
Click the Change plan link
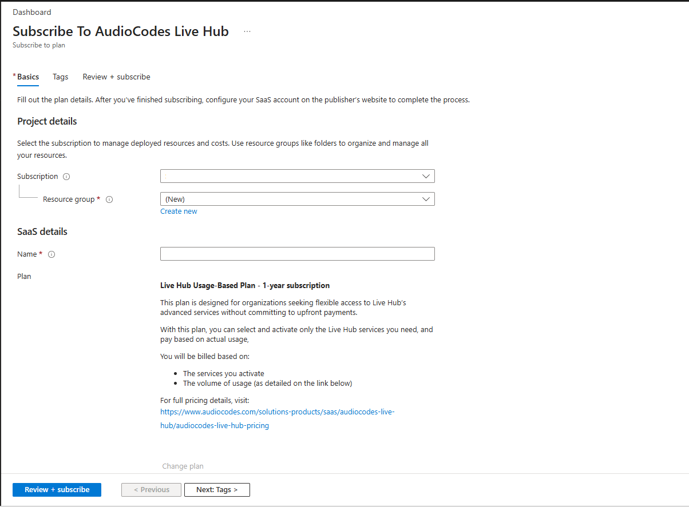[x=183, y=466]
